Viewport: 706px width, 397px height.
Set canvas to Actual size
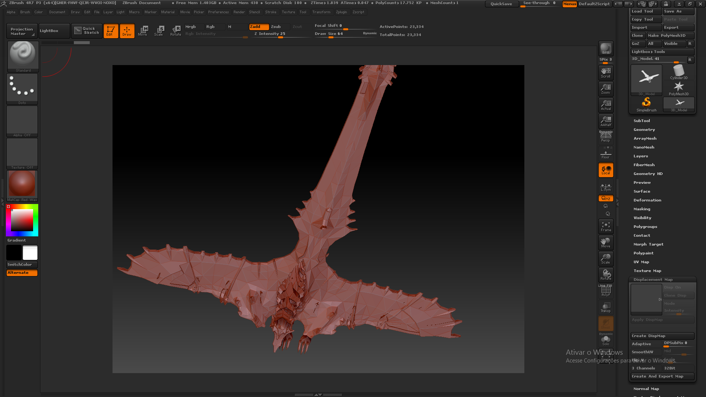[x=606, y=105]
